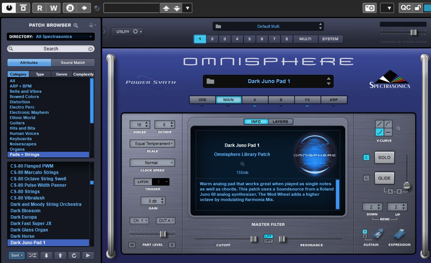Open the CH. 1 MIDI channel dropdown
This screenshot has width=431, height=263.
tap(140, 221)
